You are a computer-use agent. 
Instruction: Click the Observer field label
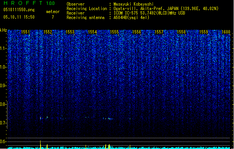click(76, 4)
